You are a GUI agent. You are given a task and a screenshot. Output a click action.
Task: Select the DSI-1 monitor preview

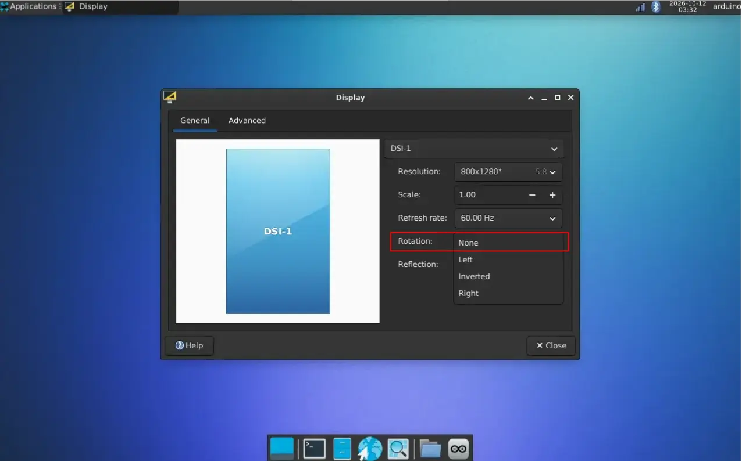pos(278,231)
